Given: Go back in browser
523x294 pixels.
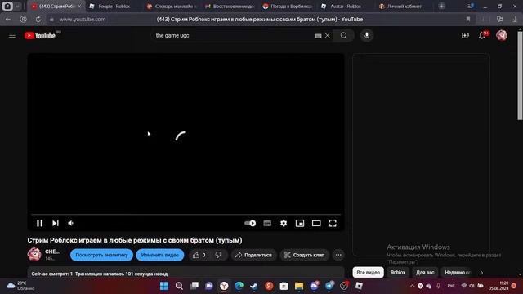Looking at the screenshot, I should click(x=8, y=20).
